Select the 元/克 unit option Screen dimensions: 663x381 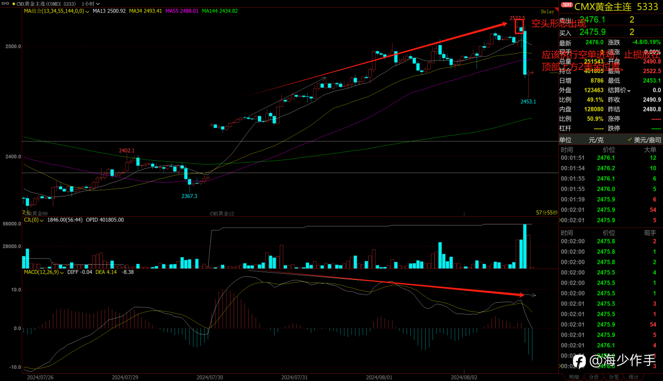596,140
